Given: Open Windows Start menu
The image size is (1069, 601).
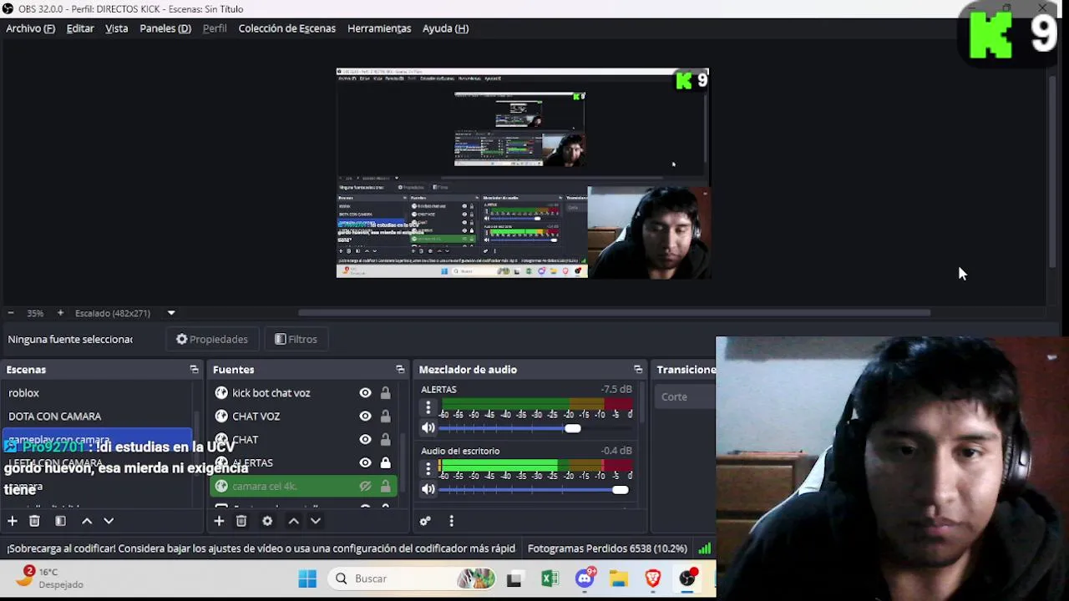Looking at the screenshot, I should [x=307, y=578].
